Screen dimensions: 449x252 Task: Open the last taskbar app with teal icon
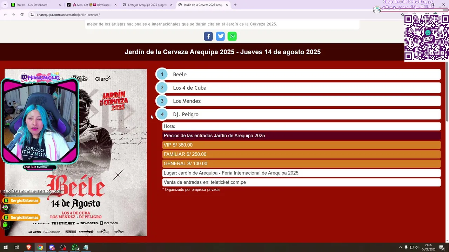pyautogui.click(x=86, y=247)
